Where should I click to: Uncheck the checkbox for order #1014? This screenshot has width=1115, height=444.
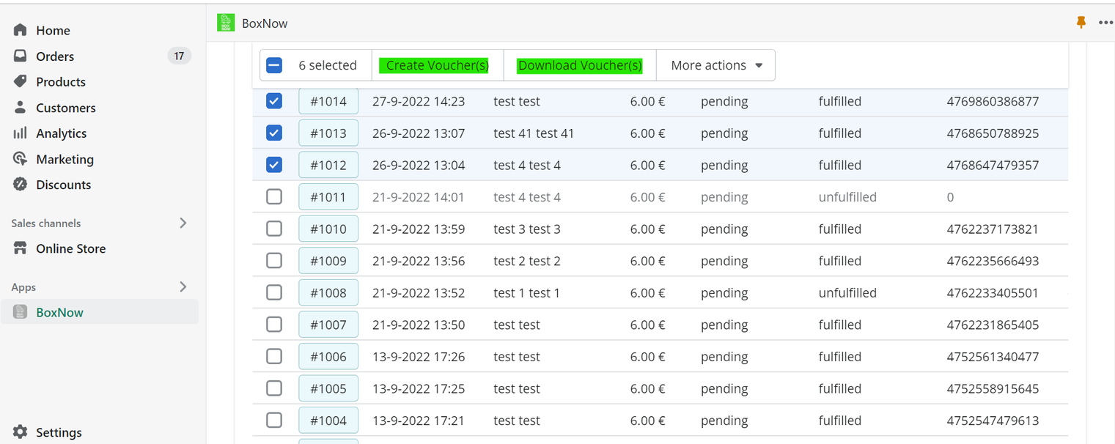[x=274, y=101]
